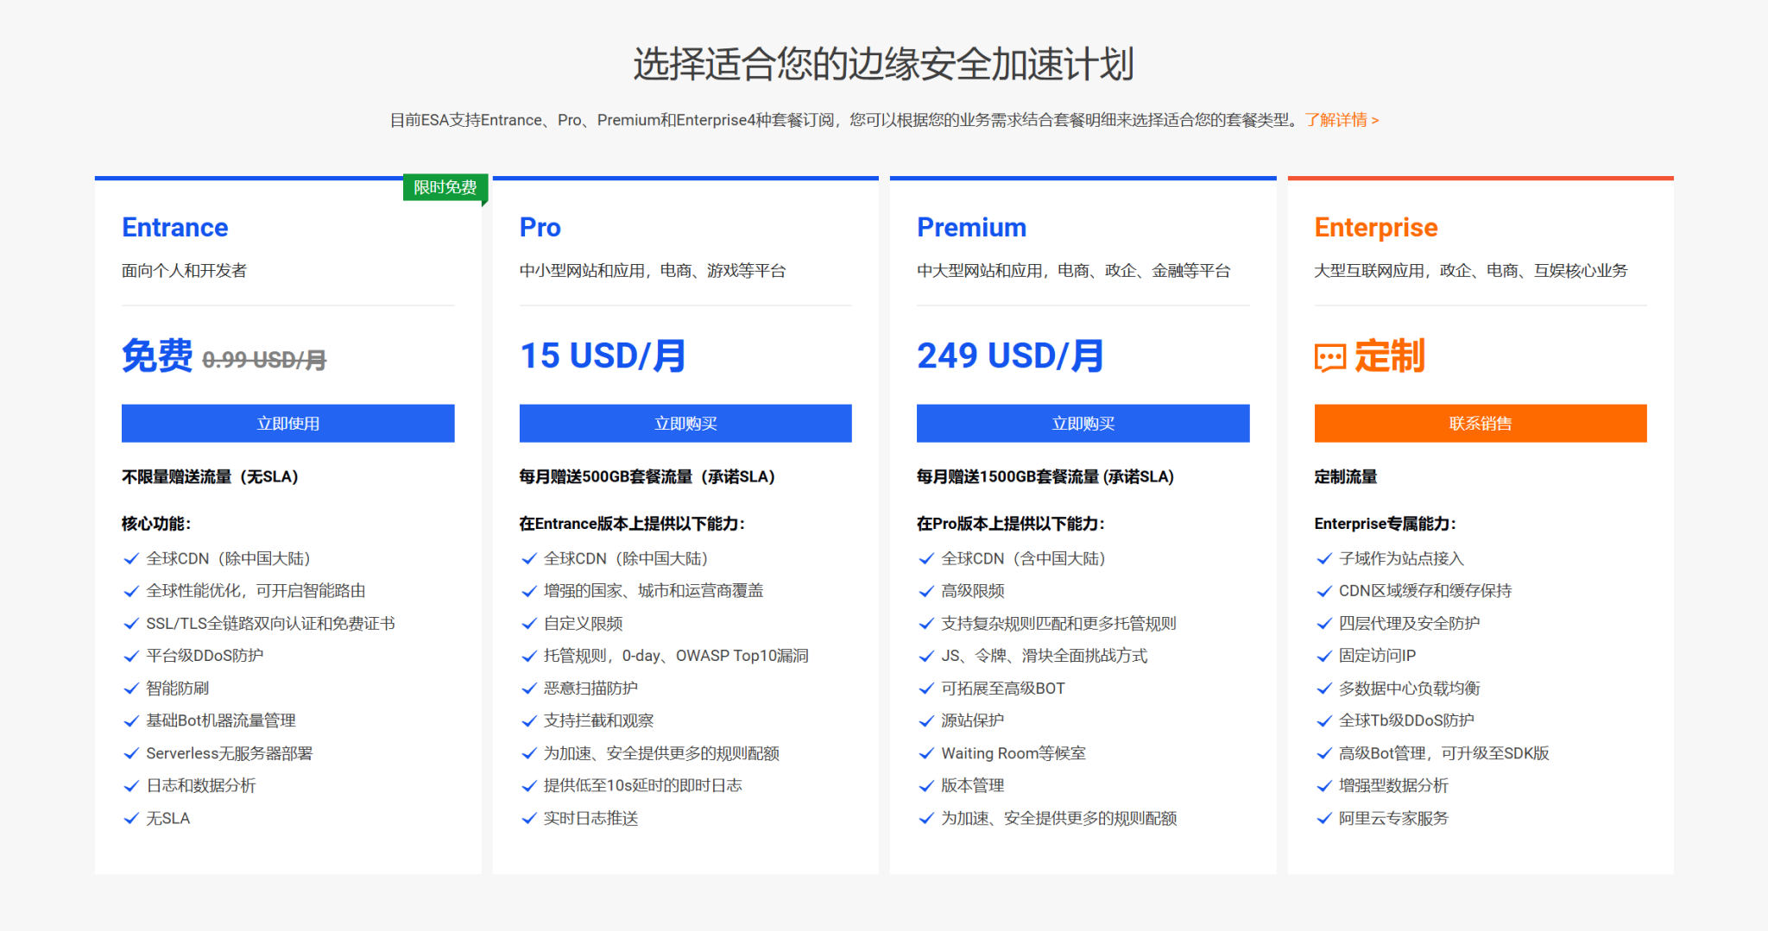Image resolution: width=1768 pixels, height=931 pixels.
Task: Click the checkmark beside 固定访问IP
Action: pos(1323,656)
